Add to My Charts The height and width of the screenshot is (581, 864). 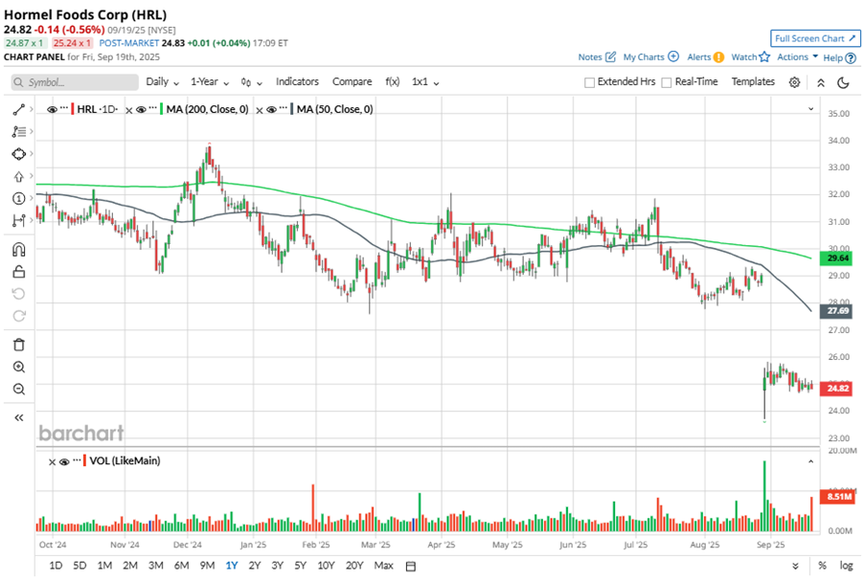[650, 57]
